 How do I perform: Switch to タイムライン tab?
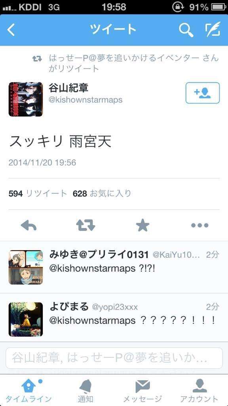pos(28,391)
